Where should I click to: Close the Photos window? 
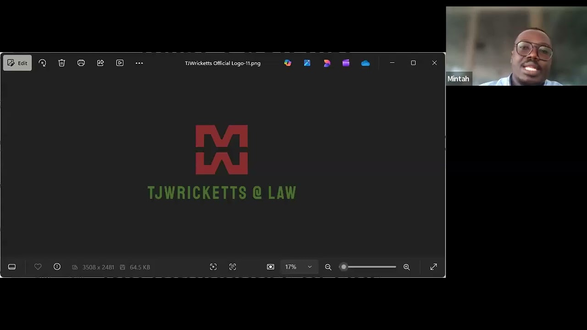(434, 63)
